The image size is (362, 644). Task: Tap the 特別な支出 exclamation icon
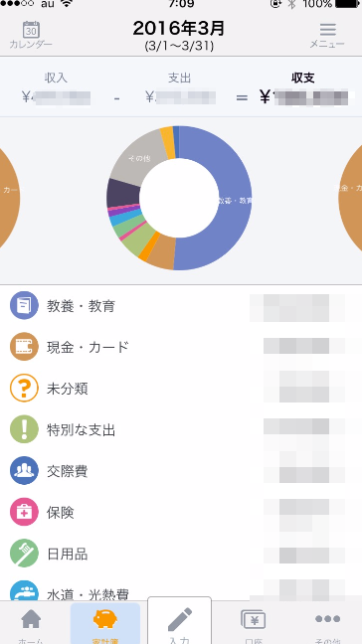click(24, 429)
